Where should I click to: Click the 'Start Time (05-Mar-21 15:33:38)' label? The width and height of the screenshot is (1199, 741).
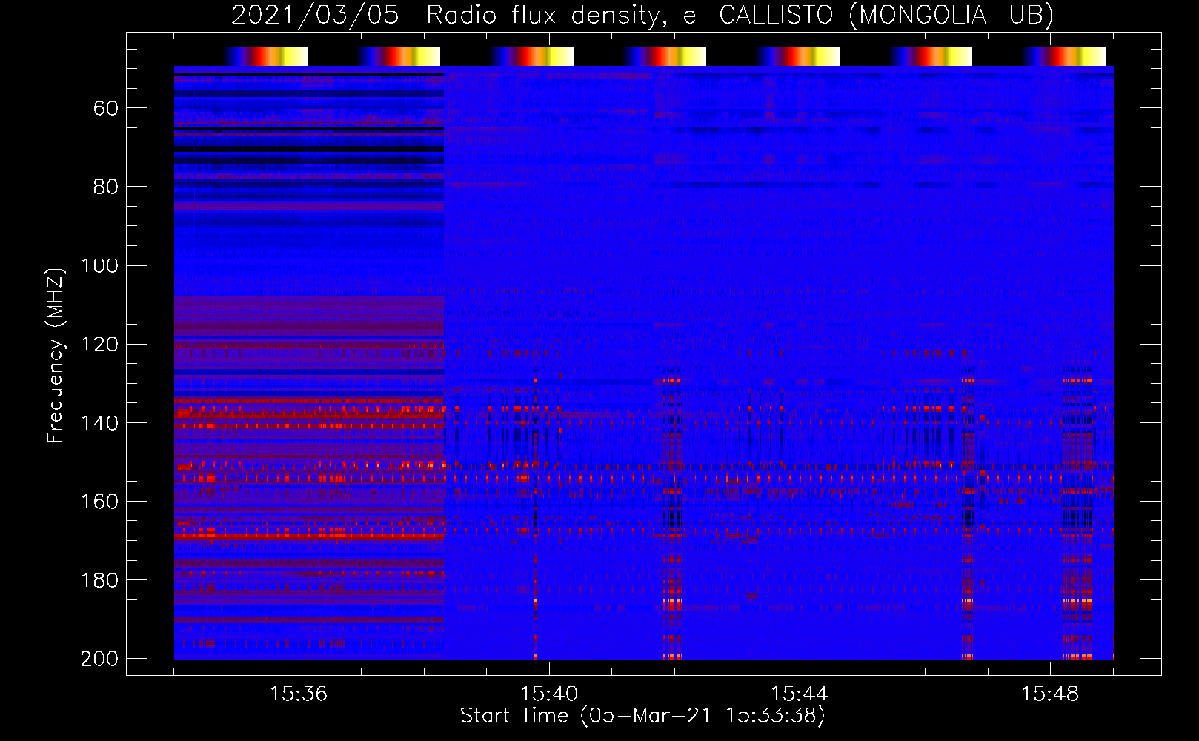[642, 716]
